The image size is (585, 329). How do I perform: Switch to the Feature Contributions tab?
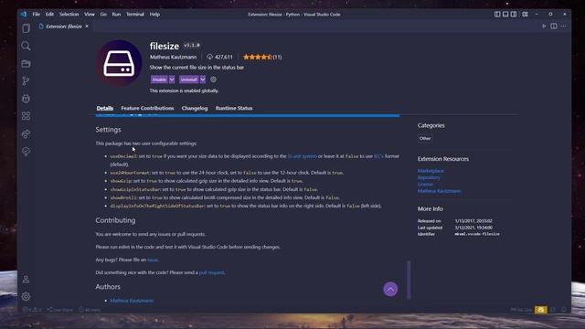click(147, 108)
